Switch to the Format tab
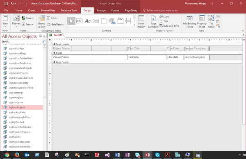Image resolution: width=246 pixels, height=159 pixels. coord(115,10)
